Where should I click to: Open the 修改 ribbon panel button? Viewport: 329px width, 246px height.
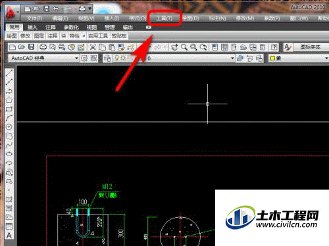click(x=25, y=35)
